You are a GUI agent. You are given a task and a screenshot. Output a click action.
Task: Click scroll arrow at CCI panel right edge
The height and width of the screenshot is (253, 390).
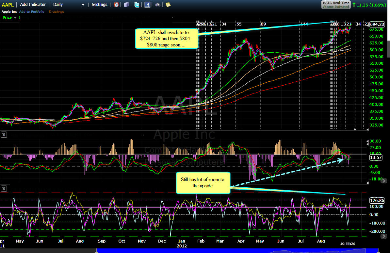click(x=384, y=236)
